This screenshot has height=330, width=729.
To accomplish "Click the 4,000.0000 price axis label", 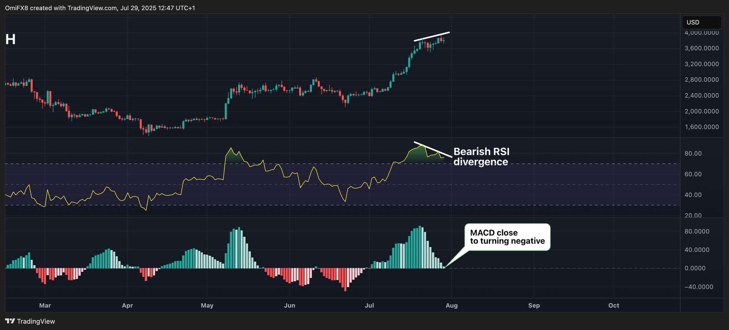I will pos(702,33).
